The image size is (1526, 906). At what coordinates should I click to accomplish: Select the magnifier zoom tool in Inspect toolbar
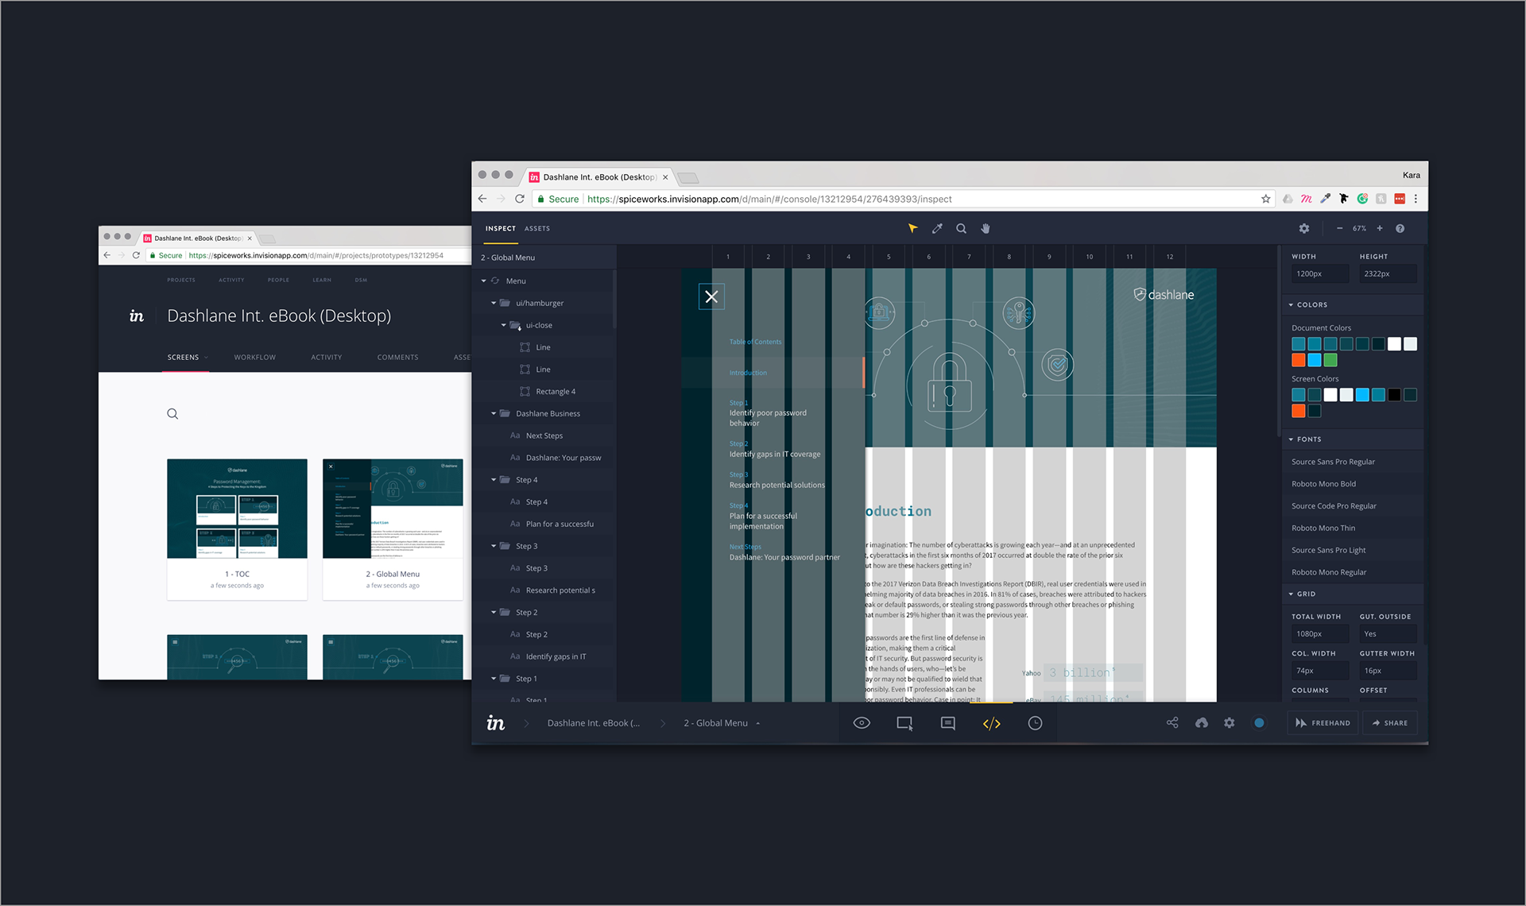tap(961, 228)
